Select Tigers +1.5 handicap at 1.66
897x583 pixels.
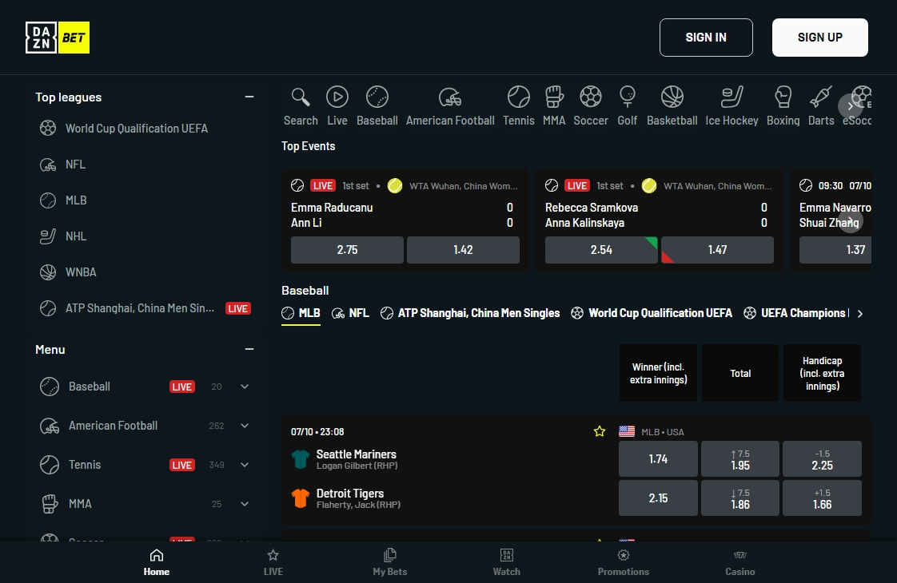822,498
